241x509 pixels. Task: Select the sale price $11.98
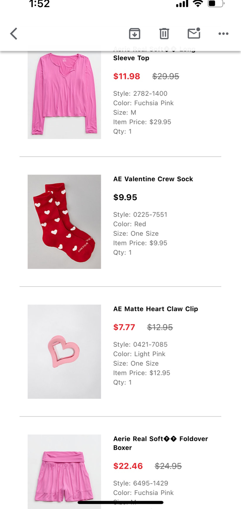click(126, 76)
